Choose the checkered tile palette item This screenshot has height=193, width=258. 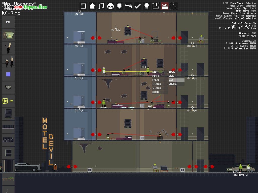[8, 140]
